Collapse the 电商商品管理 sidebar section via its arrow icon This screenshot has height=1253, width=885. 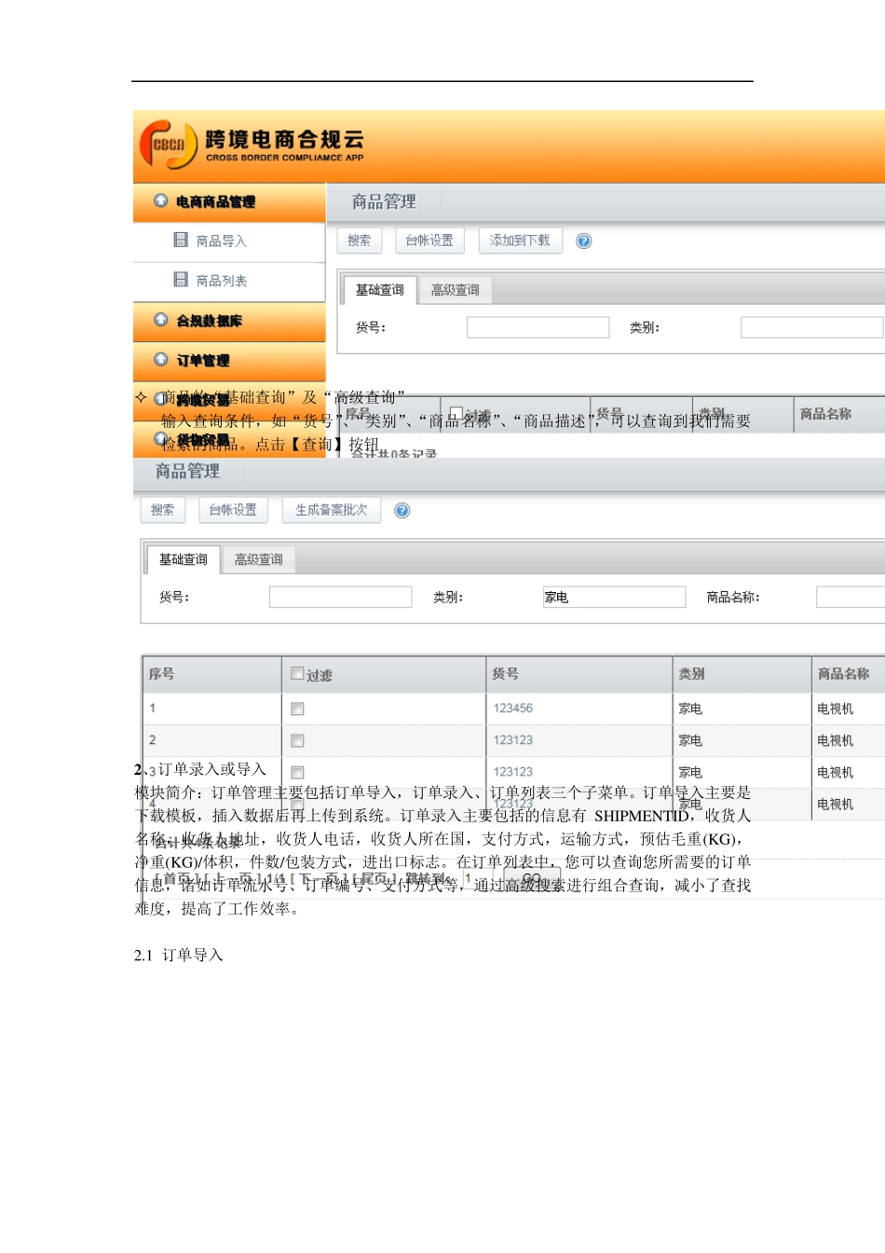point(161,200)
